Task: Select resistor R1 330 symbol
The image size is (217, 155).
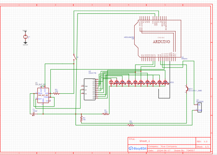Action: 106,114
